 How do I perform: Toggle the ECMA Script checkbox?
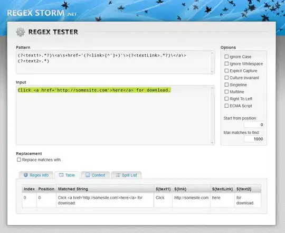[226, 106]
